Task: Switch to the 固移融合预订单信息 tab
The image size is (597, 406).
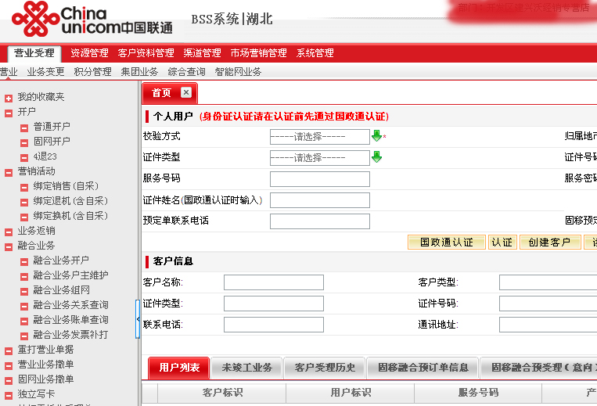Action: (423, 368)
